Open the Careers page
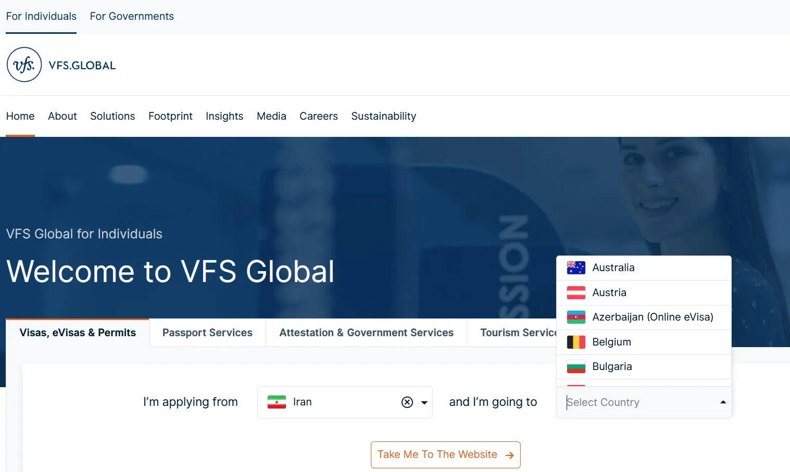790x472 pixels. click(319, 116)
